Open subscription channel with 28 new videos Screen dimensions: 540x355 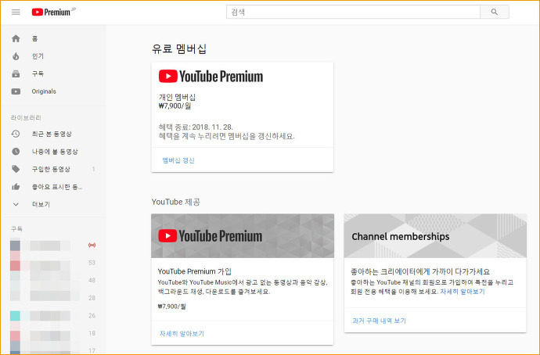tap(53, 298)
